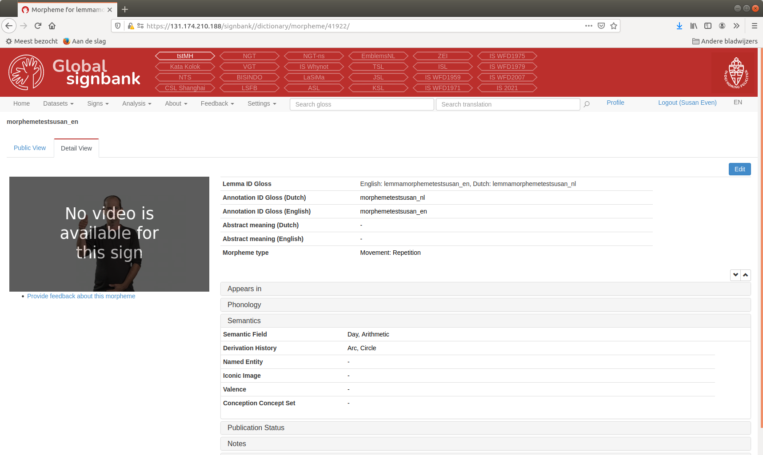Viewport: 763px width, 455px height.
Task: Click the Edit button
Action: (739, 169)
